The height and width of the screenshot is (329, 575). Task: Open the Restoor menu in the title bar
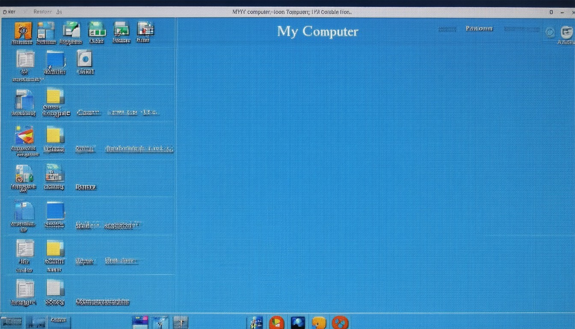42,12
